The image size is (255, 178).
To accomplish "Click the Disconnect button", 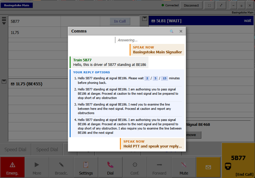I will point(191,5).
